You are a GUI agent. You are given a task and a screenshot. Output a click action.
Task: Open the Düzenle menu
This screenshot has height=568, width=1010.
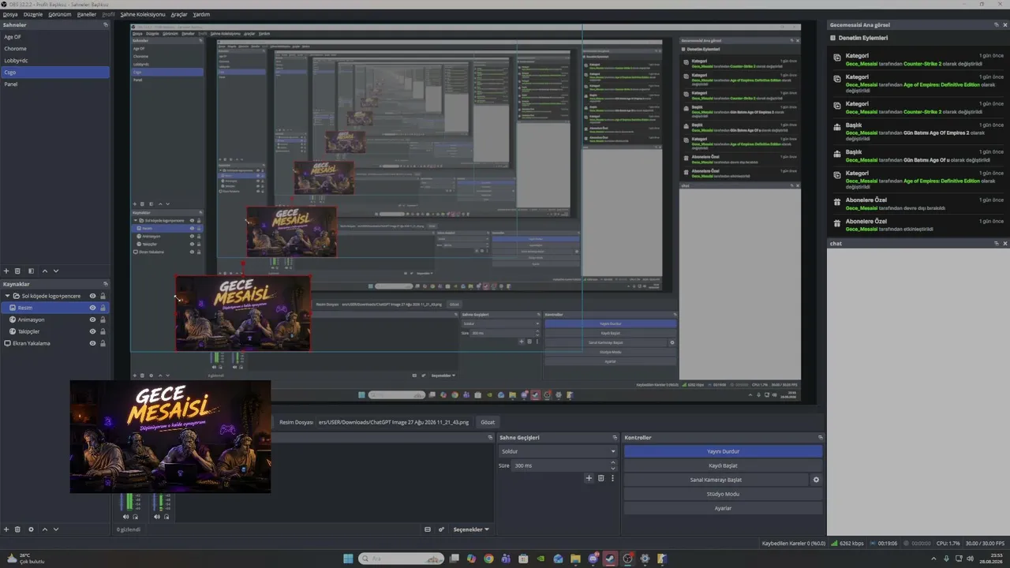(x=33, y=14)
